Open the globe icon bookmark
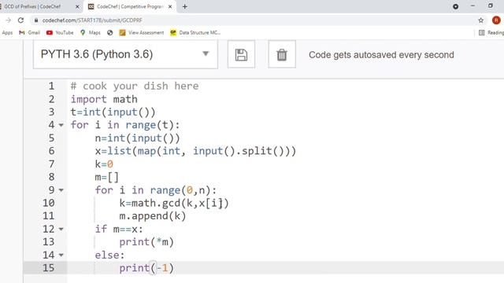This screenshot has width=504, height=283. [x=110, y=33]
